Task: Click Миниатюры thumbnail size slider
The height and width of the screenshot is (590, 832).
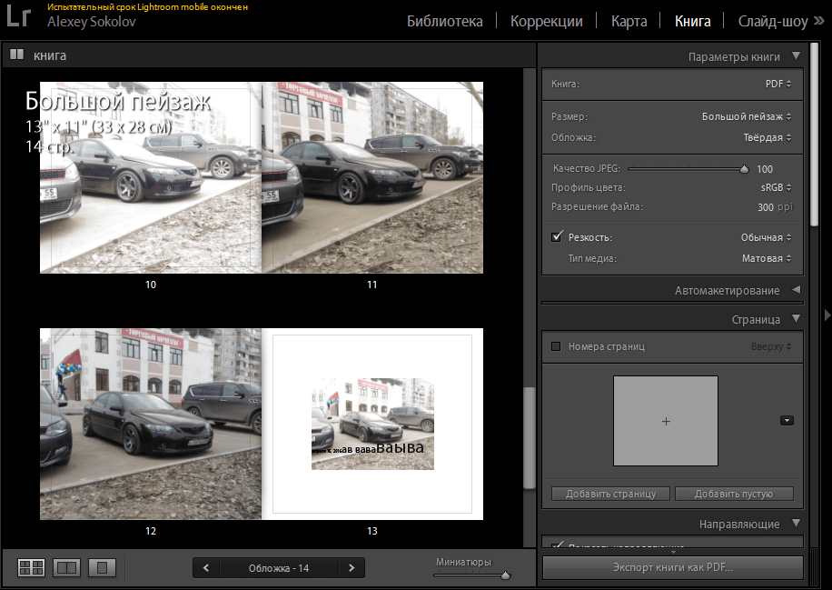Action: [506, 575]
